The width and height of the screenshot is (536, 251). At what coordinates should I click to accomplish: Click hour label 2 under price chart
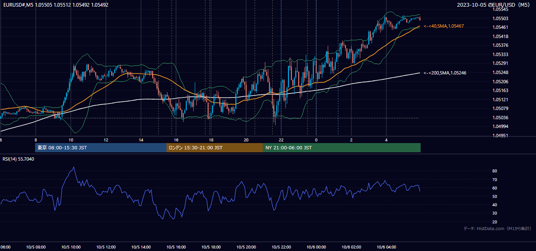coord(351,140)
